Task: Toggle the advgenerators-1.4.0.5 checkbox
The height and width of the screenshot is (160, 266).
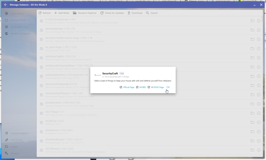Action: [42, 104]
